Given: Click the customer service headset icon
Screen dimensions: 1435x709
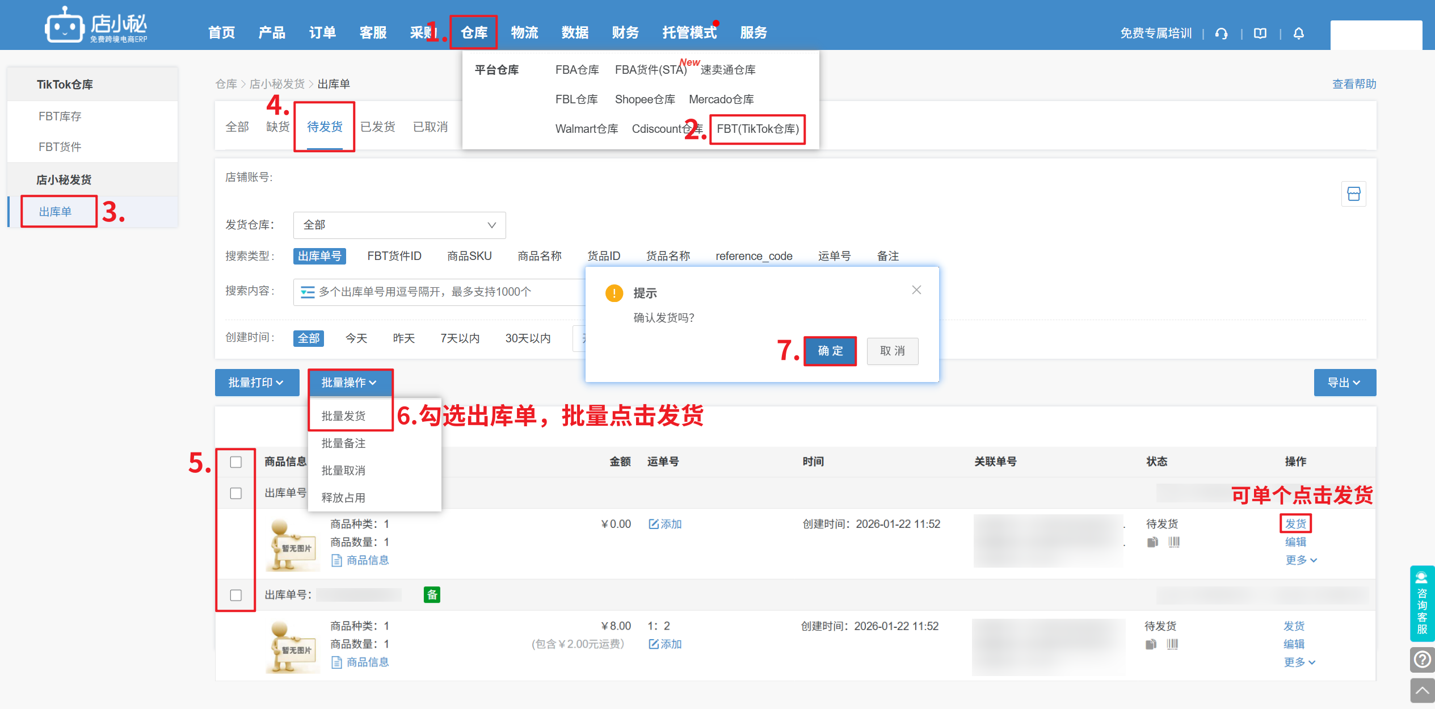Looking at the screenshot, I should pos(1221,33).
